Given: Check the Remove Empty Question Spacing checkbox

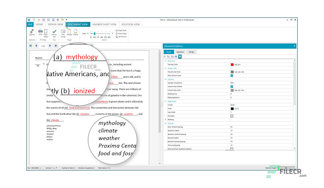Looking at the screenshot, I should tap(232, 149).
